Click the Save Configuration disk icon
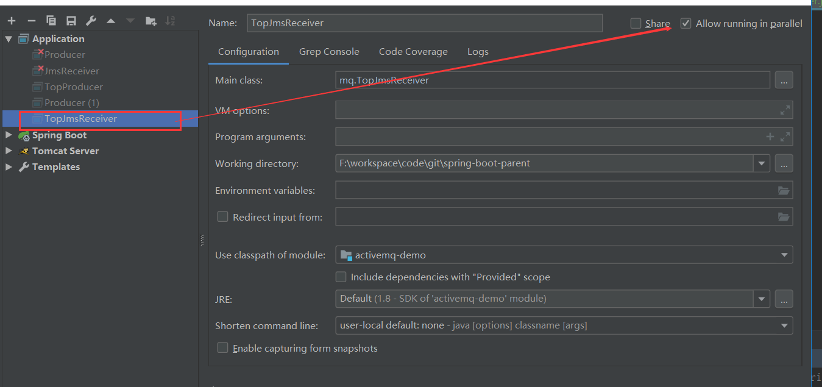The image size is (822, 387). coord(71,21)
